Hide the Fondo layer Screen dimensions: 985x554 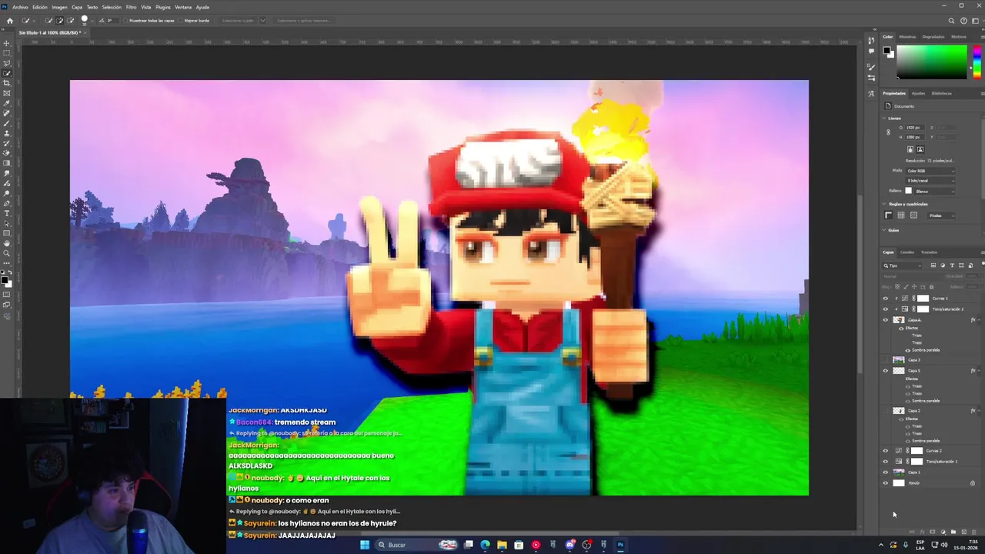click(x=885, y=483)
